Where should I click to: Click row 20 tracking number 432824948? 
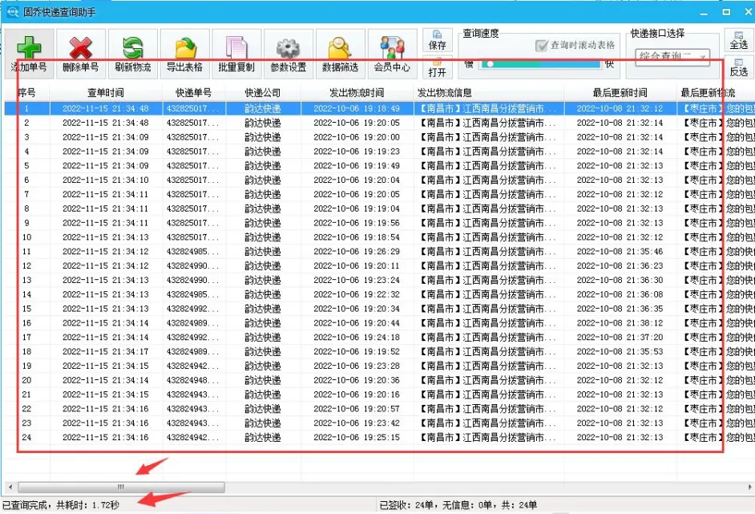coord(192,380)
